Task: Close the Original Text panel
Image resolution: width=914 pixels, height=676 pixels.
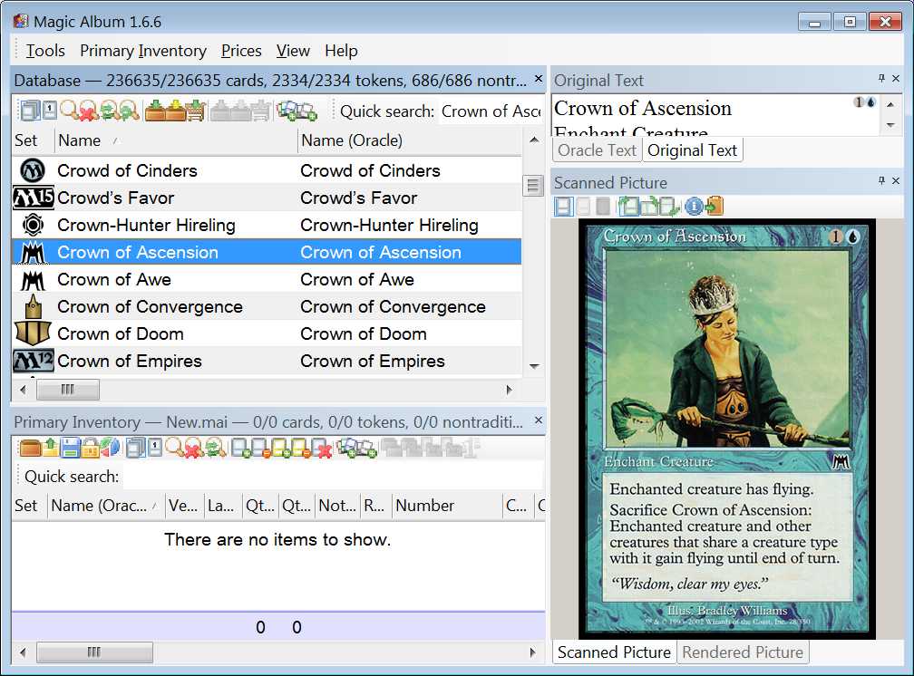Action: [896, 78]
